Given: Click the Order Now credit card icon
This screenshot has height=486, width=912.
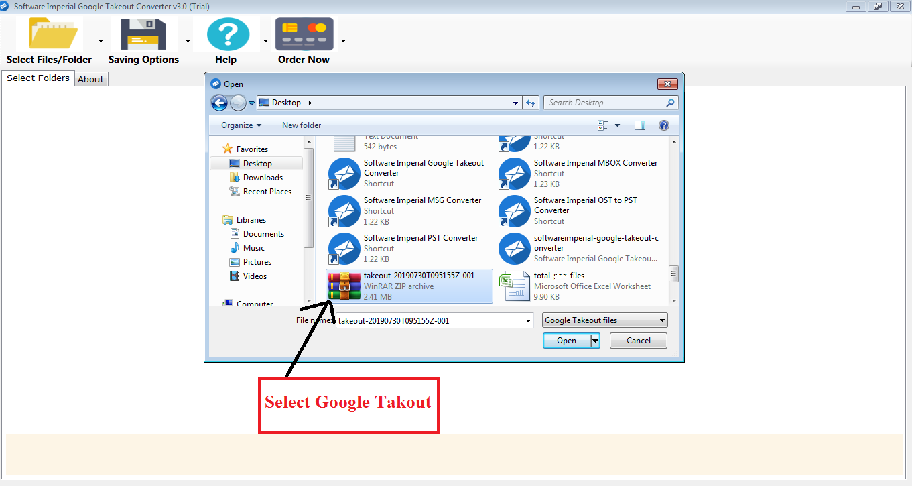Looking at the screenshot, I should (304, 34).
